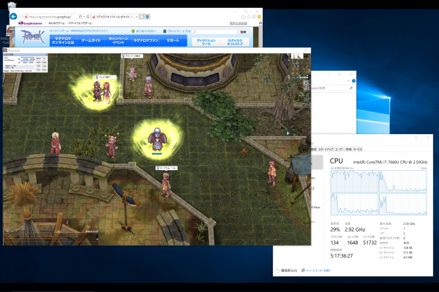The height and width of the screenshot is (292, 439).
Task: Switch to the スタートアップ tab in Task Manager
Action: pos(326,150)
